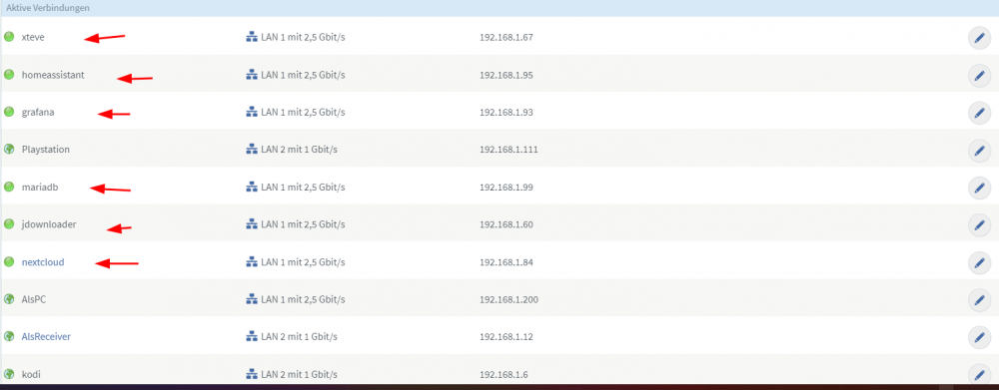Click the green status icon for xteve
Image resolution: width=999 pixels, height=390 pixels.
[9, 37]
